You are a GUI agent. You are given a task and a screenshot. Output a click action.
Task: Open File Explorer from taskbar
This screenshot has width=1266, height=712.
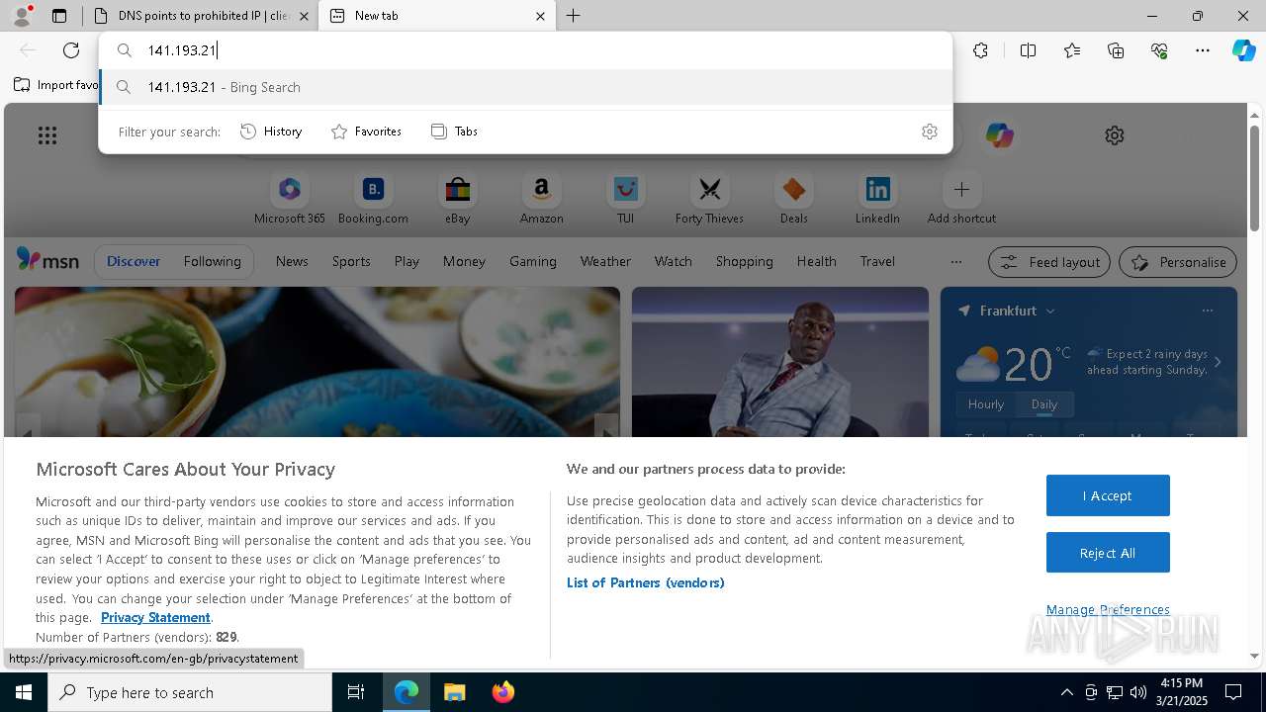(x=454, y=692)
